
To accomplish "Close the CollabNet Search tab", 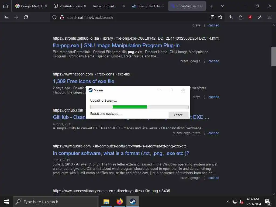I will (x=201, y=6).
